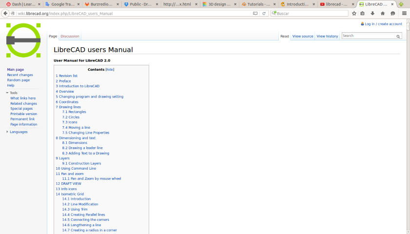The height and width of the screenshot is (234, 410).
Task: Open the Help sidebar link
Action: click(x=11, y=85)
